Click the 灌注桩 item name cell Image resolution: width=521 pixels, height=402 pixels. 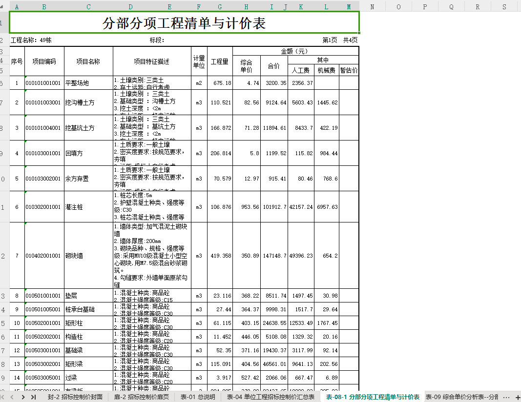88,207
